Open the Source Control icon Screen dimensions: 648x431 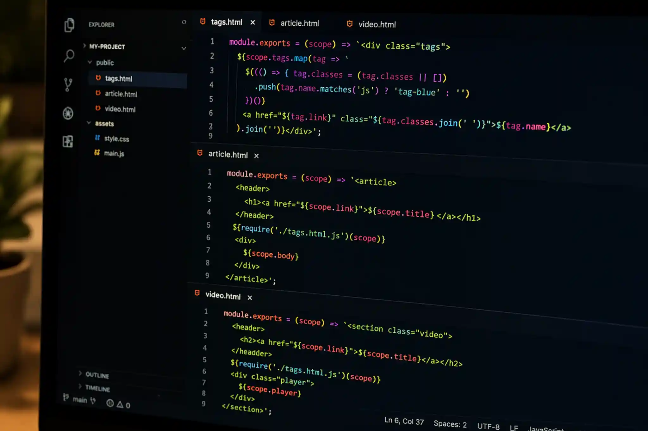click(68, 84)
